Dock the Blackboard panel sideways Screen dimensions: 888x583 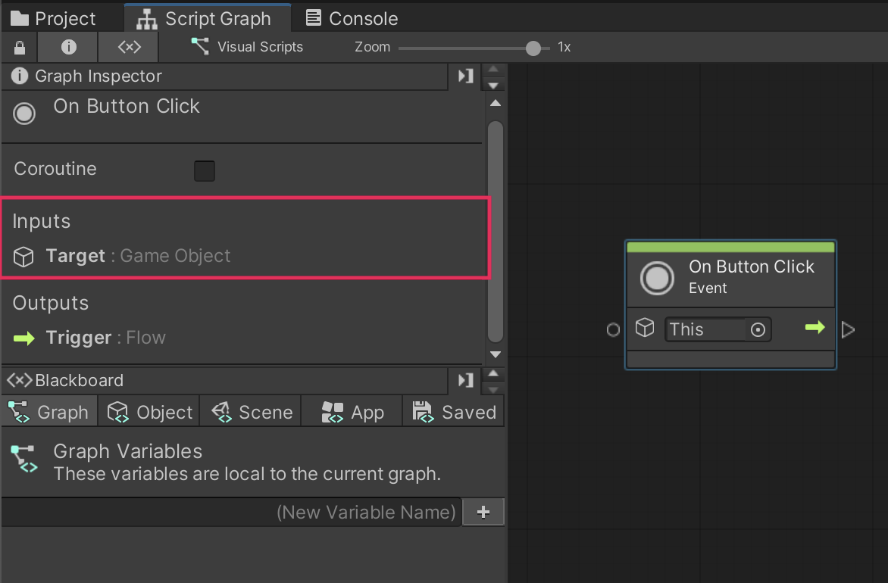(x=465, y=380)
